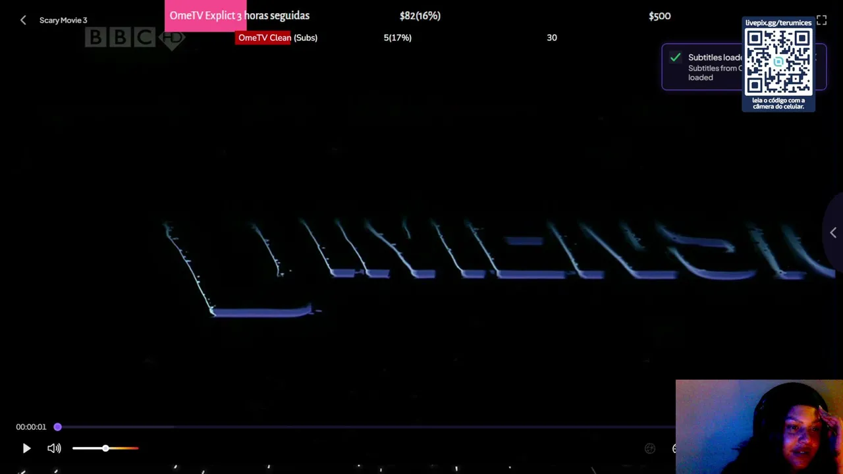Adjust the volume slider knob
Viewport: 843px width, 474px height.
105,448
